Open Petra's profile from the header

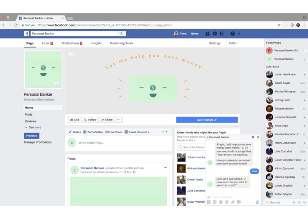pyautogui.click(x=180, y=34)
